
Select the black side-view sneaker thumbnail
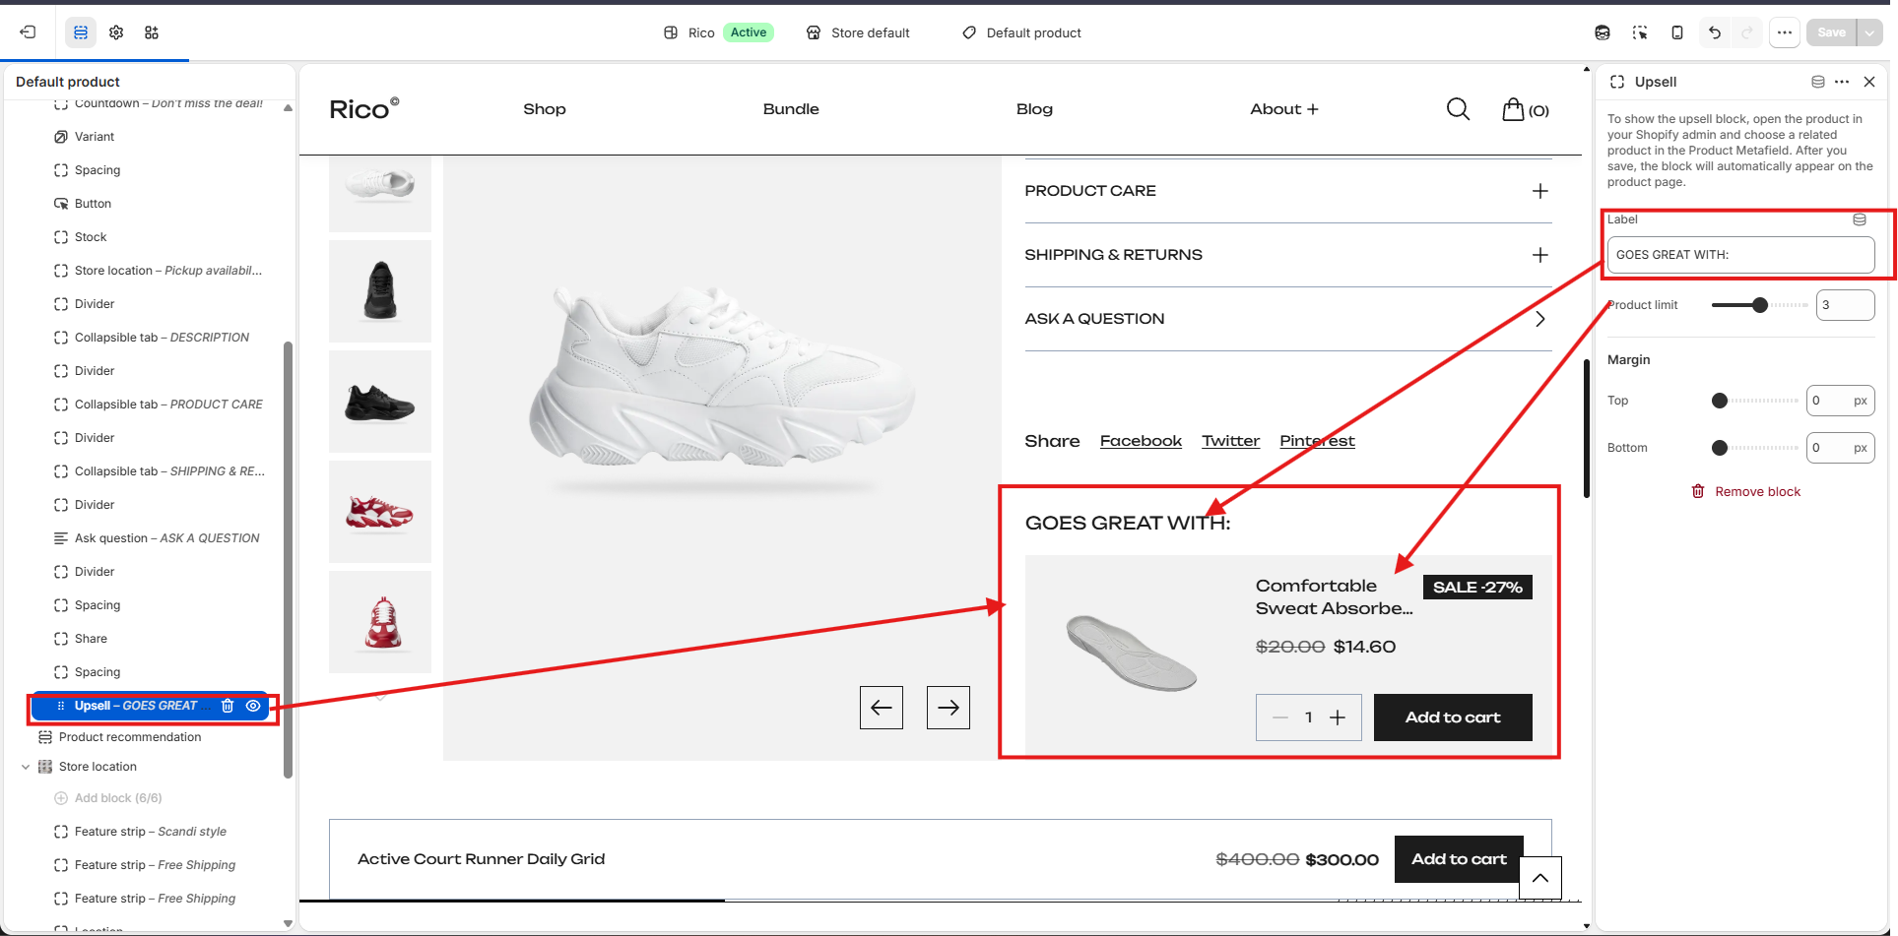pyautogui.click(x=380, y=402)
